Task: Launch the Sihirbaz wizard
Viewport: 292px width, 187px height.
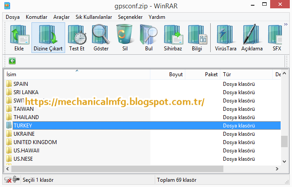Action: 173,38
